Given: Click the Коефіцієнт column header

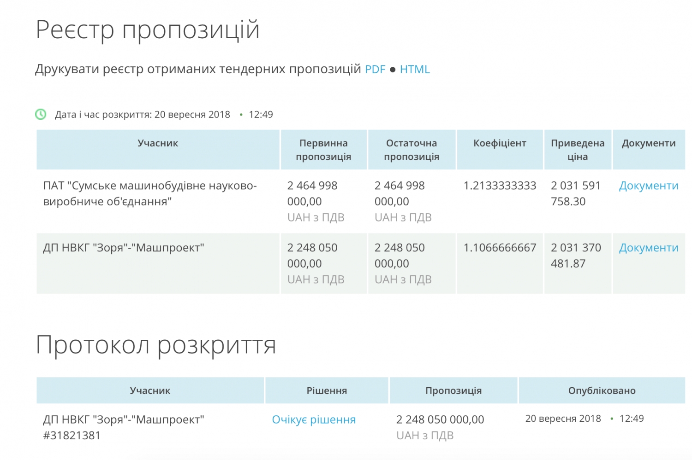Looking at the screenshot, I should tap(499, 143).
